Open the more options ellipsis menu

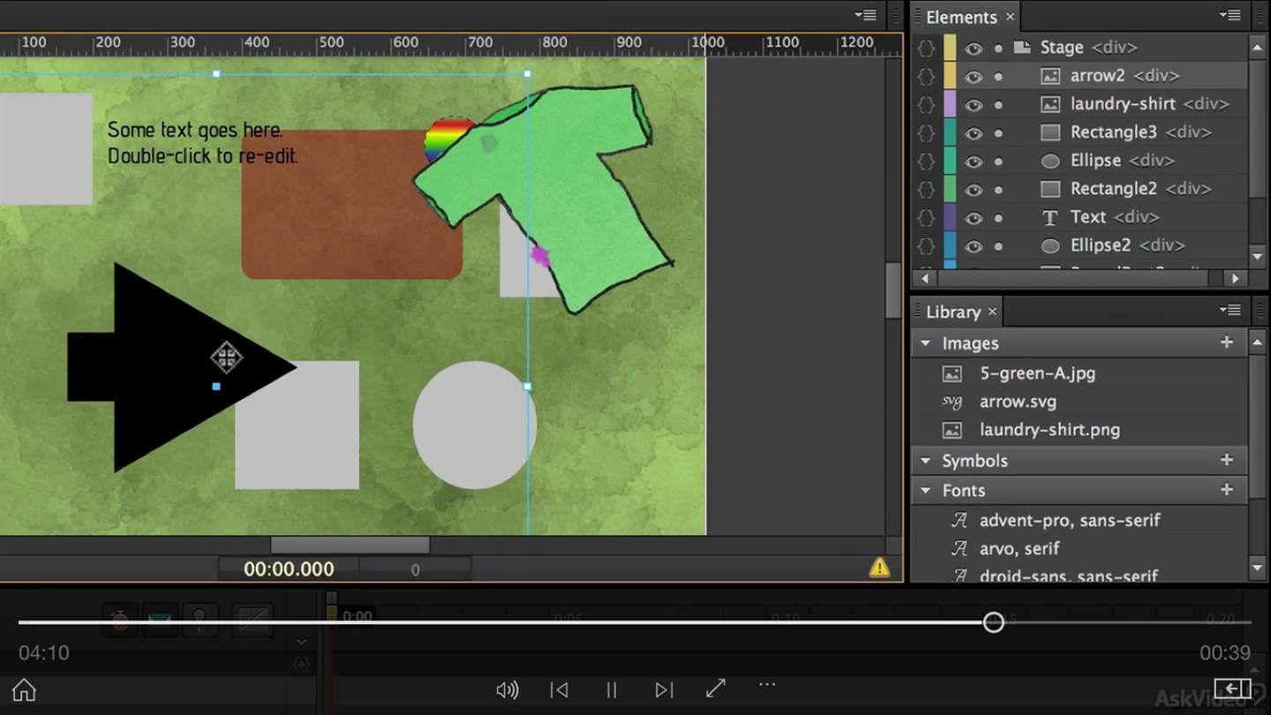767,684
